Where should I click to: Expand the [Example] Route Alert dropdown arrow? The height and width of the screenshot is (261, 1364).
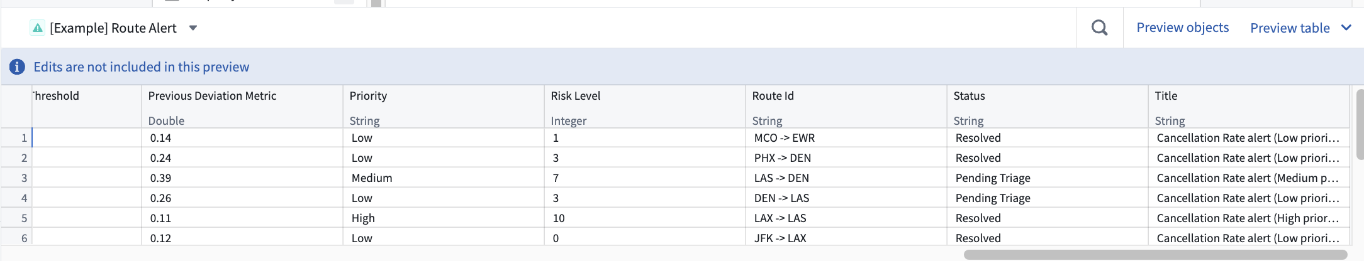[193, 28]
